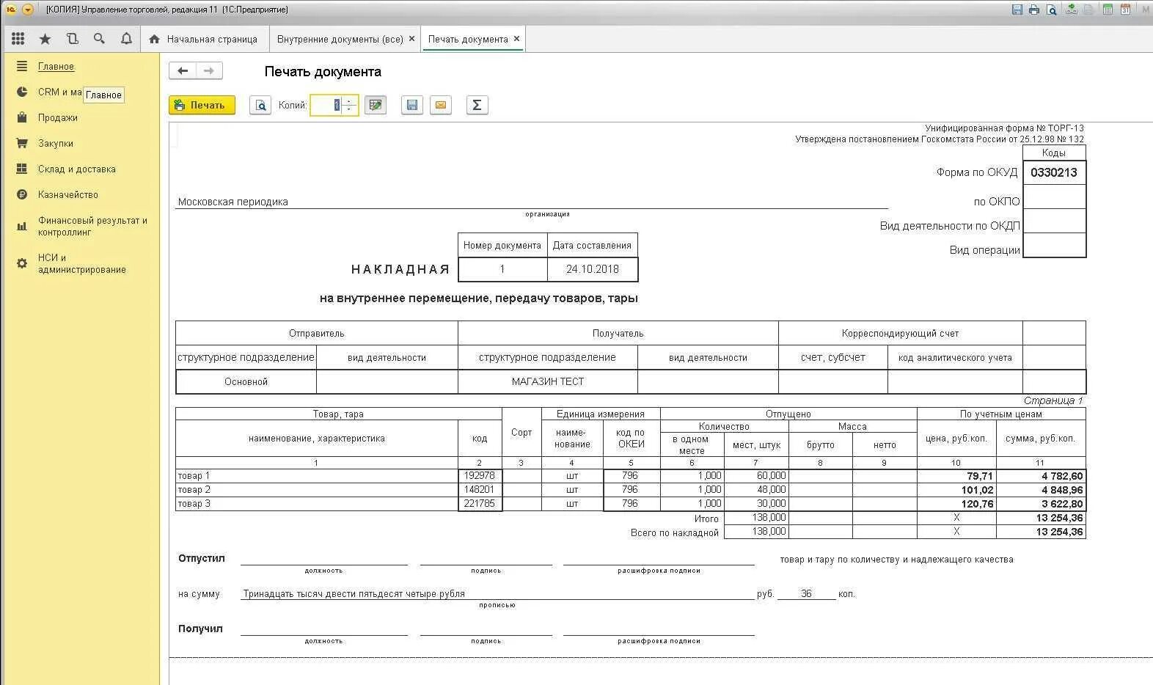Open the global search magnifier icon

click(x=99, y=39)
